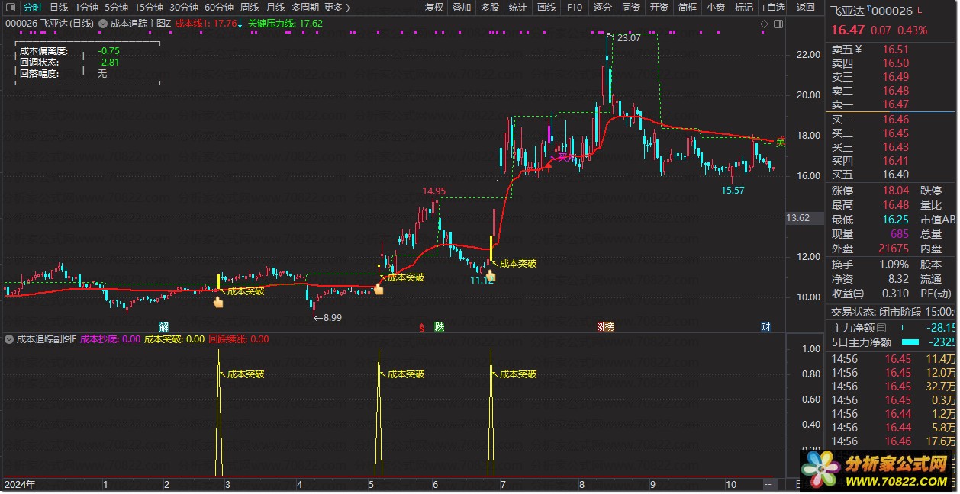The height and width of the screenshot is (494, 960).
Task: Switch to 月线 monthly chart
Action: point(275,8)
